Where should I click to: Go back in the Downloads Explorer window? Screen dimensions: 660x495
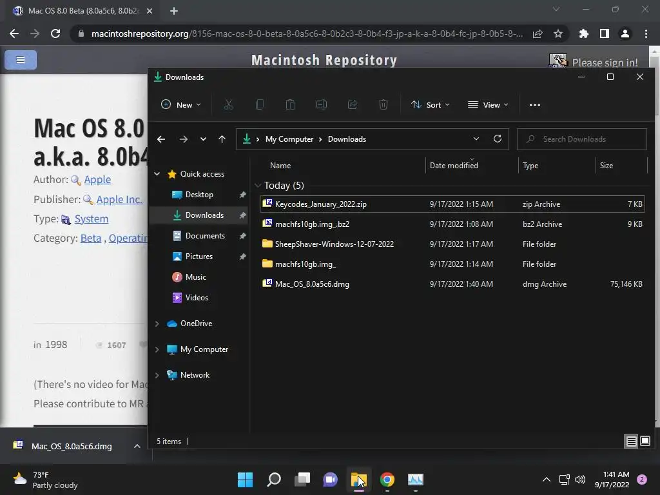[160, 139]
